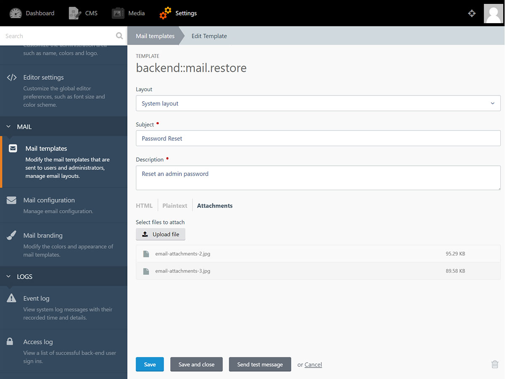Select email-attachments-2.jpg file name
This screenshot has height=379, width=505.
click(x=183, y=254)
